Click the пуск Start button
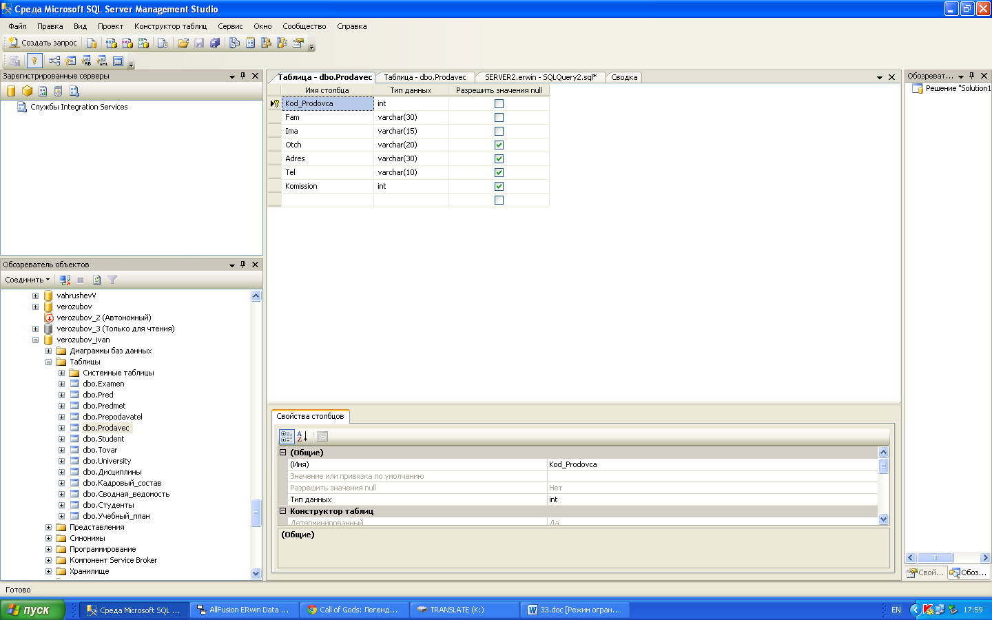This screenshot has height=620, width=992. (32, 610)
